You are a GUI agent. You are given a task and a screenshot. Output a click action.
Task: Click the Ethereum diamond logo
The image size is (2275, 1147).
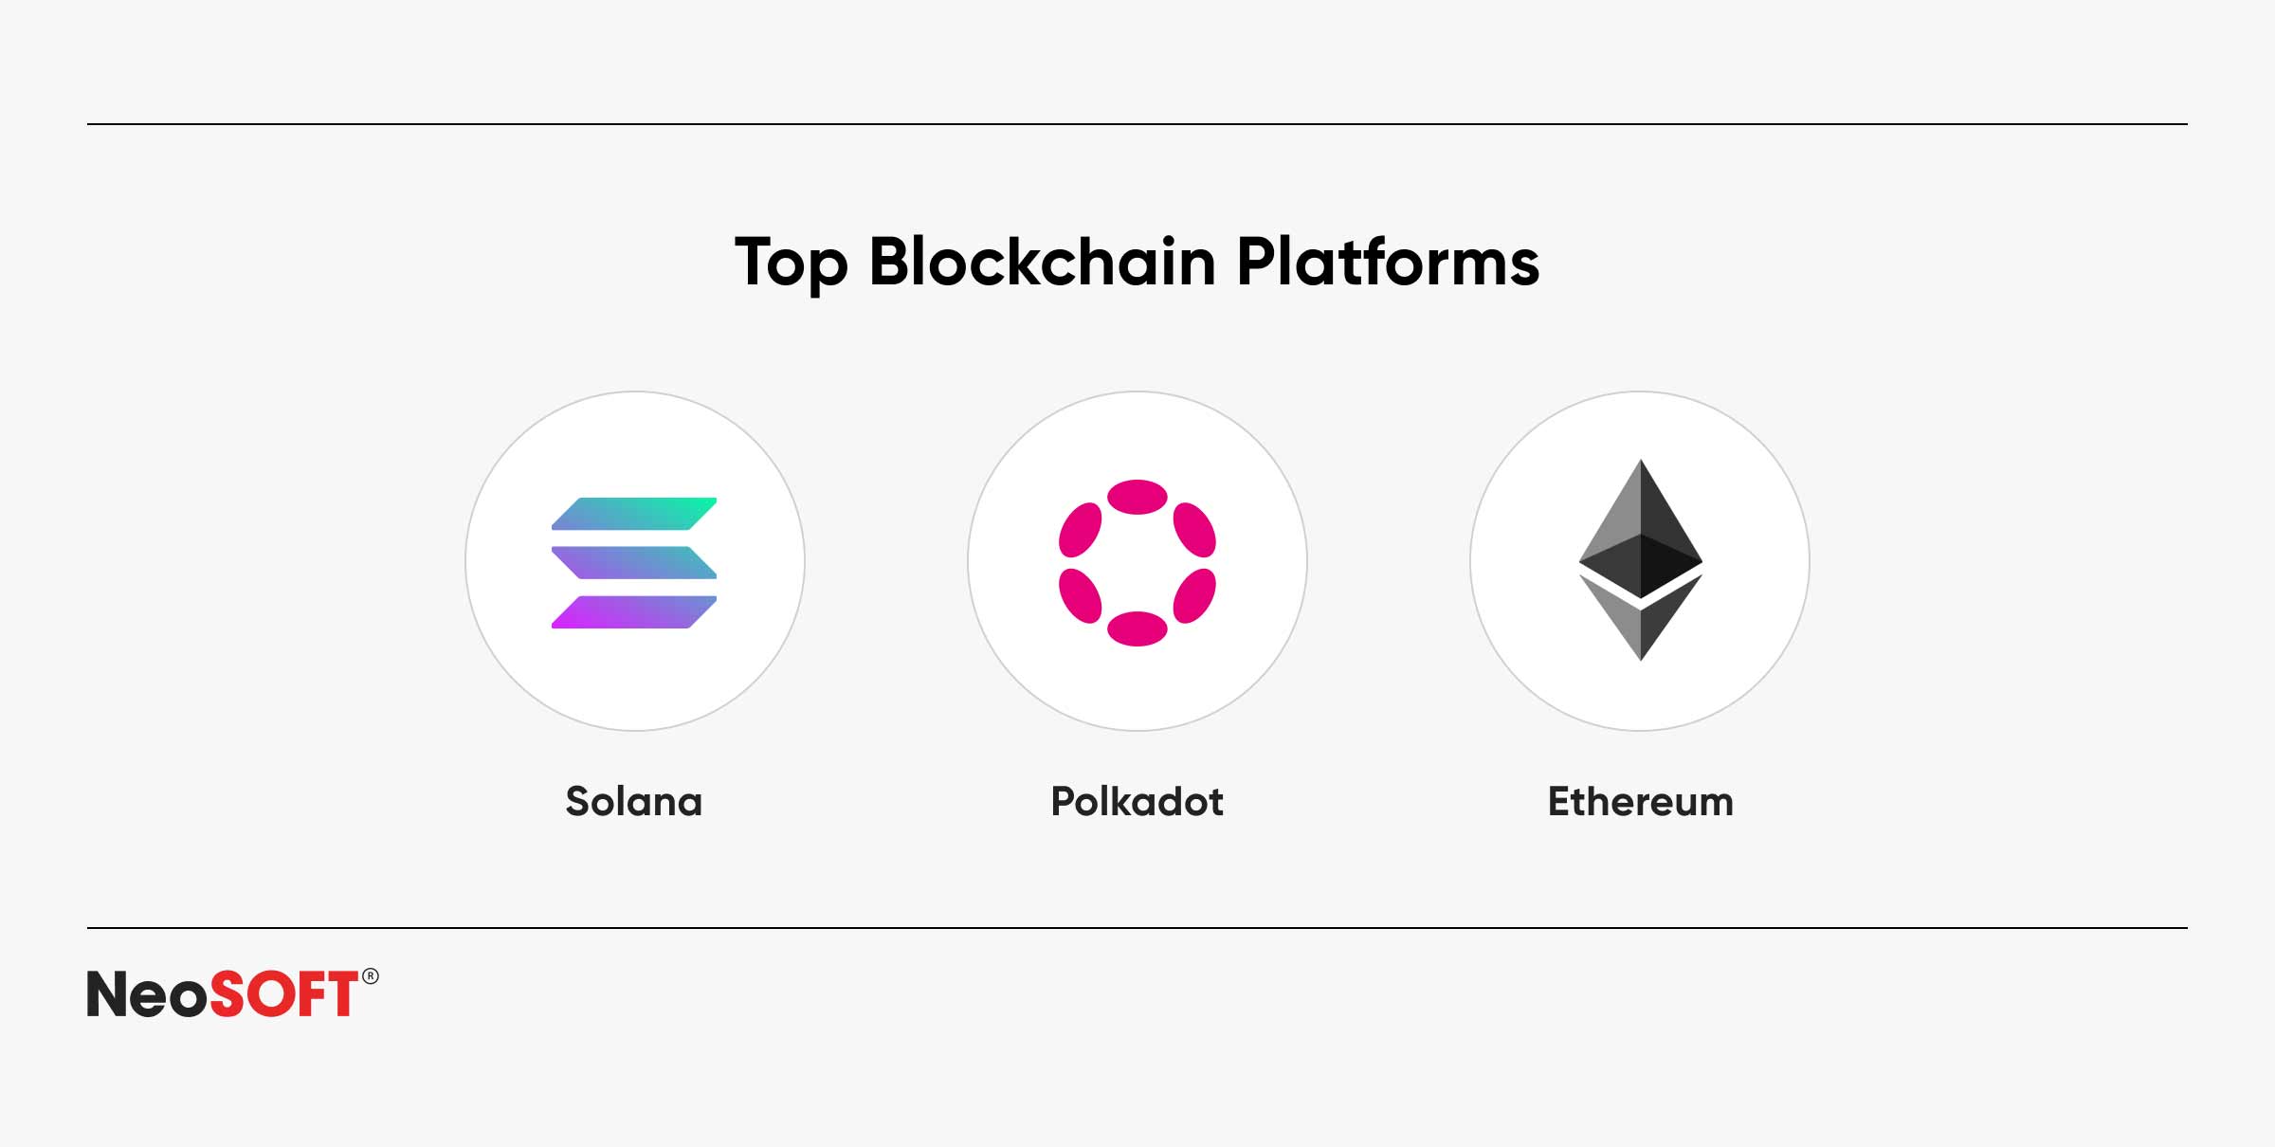tap(1640, 560)
